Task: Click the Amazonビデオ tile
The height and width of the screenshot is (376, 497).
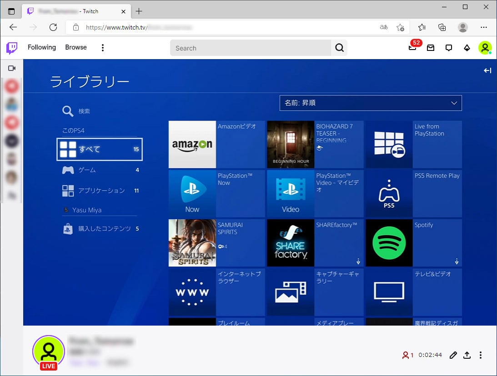Action: tap(216, 144)
